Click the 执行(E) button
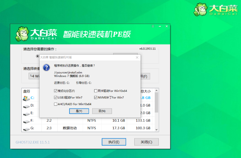 tap(114, 142)
